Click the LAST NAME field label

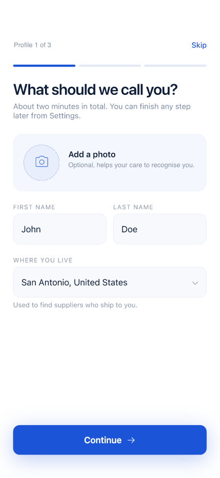(x=133, y=207)
